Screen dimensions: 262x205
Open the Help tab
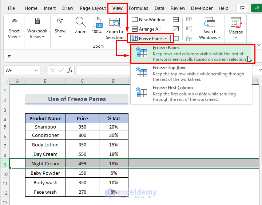223,8
